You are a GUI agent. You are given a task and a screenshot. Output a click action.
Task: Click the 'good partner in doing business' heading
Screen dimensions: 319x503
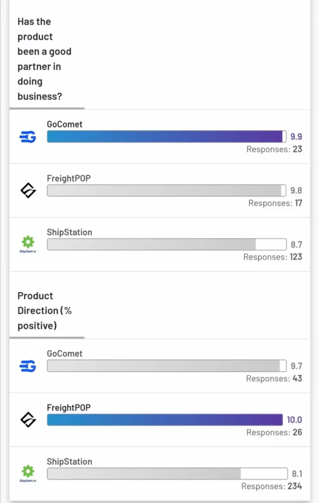(x=44, y=59)
